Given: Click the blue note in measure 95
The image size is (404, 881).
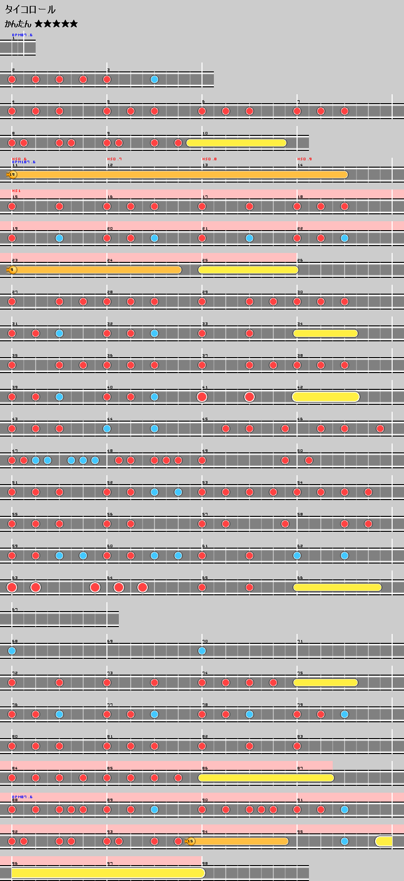Looking at the screenshot, I should pyautogui.click(x=345, y=841).
